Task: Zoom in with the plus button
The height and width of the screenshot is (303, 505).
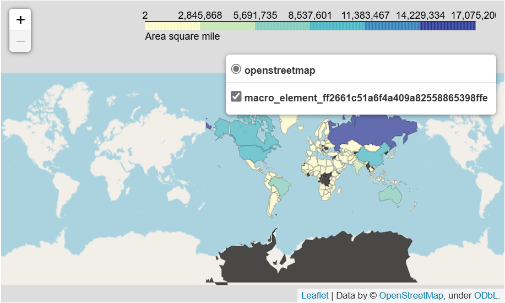Action: coord(20,20)
